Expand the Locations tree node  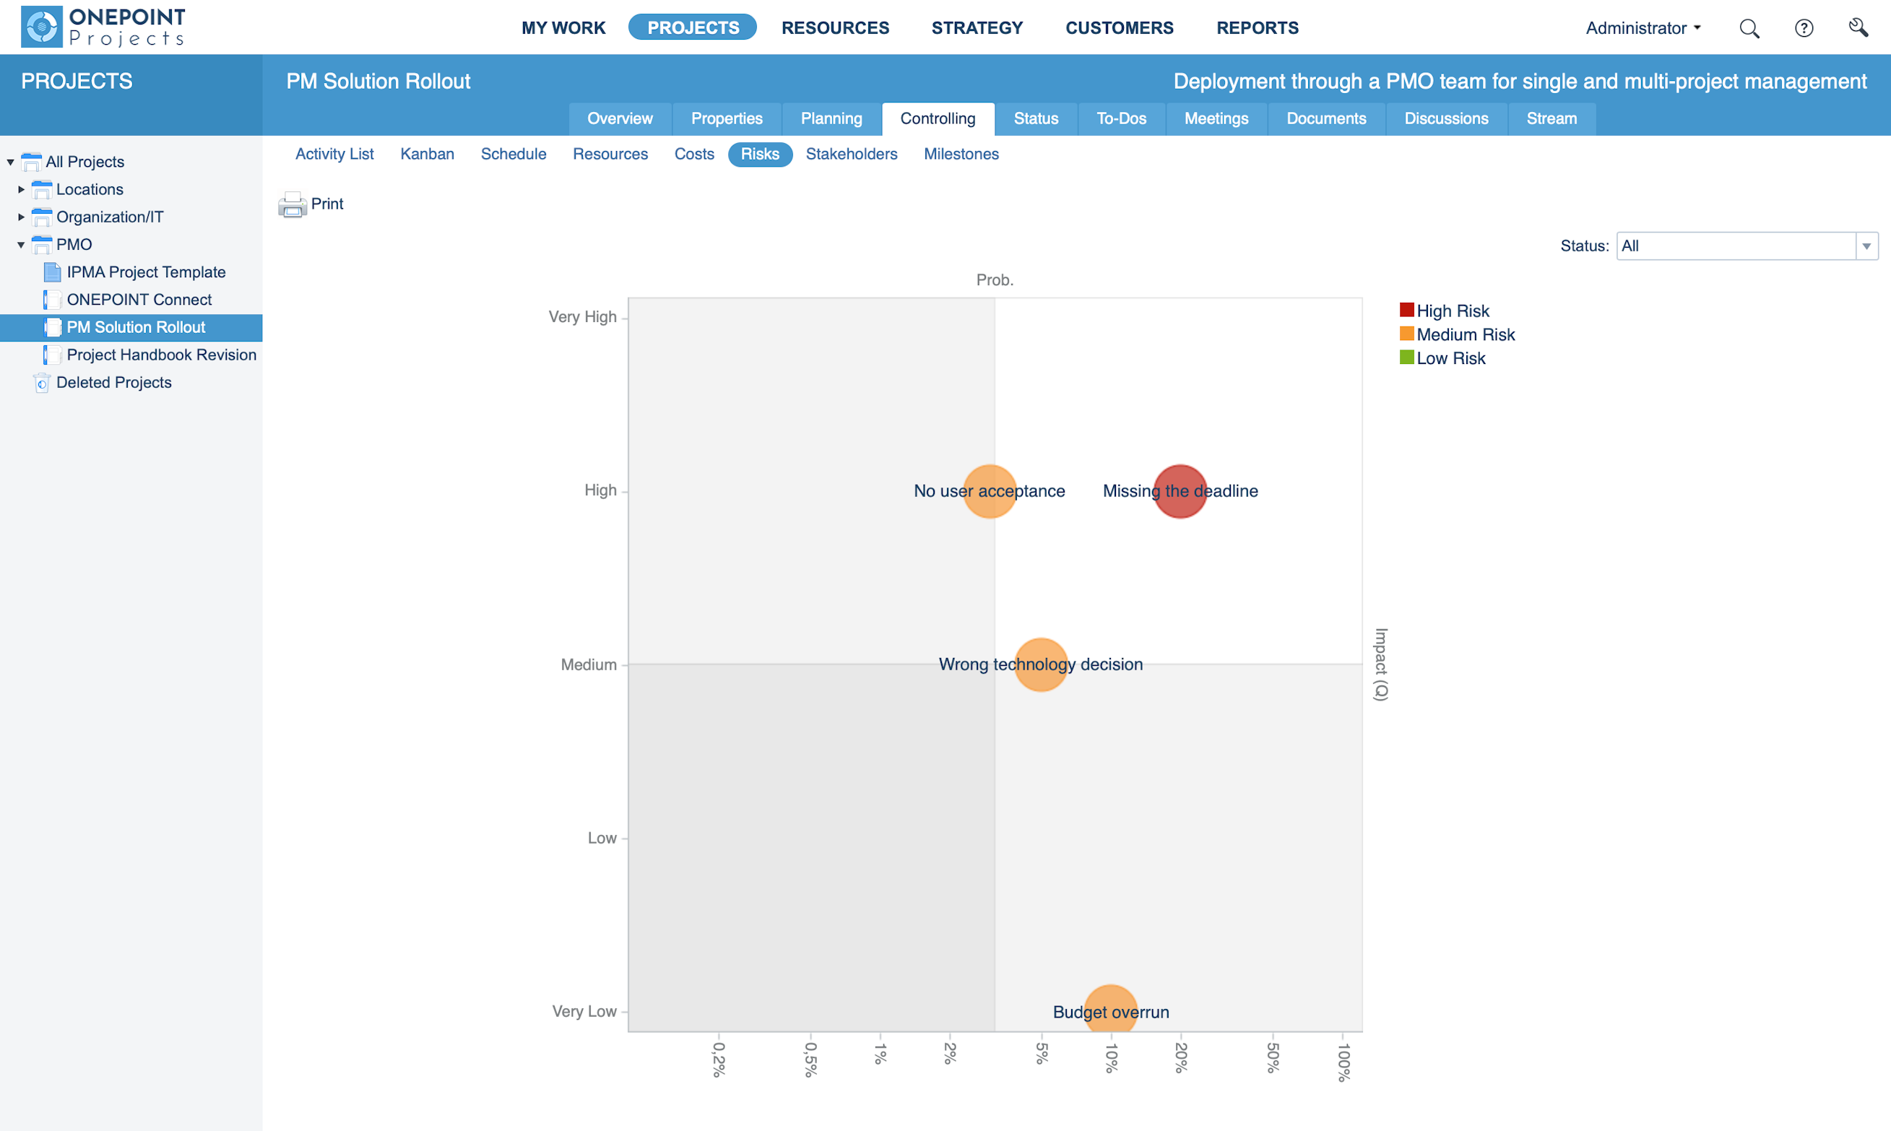coord(20,189)
